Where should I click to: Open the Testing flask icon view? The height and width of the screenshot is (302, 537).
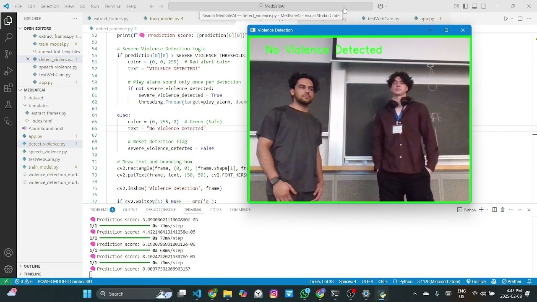click(8, 104)
